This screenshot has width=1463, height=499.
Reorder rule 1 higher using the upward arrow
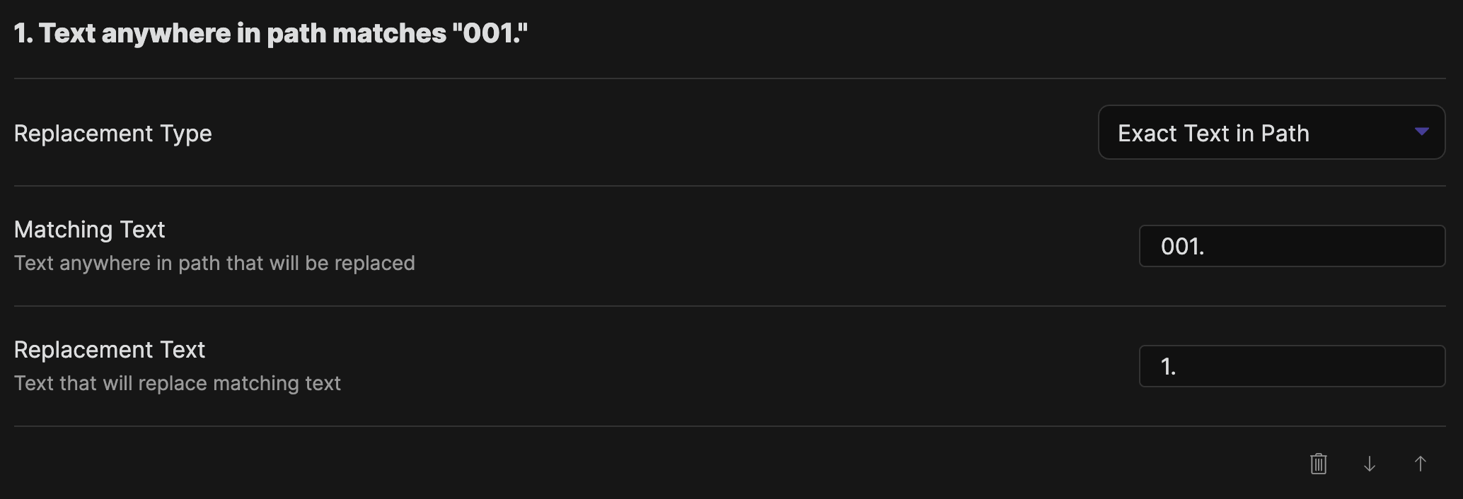(x=1420, y=464)
